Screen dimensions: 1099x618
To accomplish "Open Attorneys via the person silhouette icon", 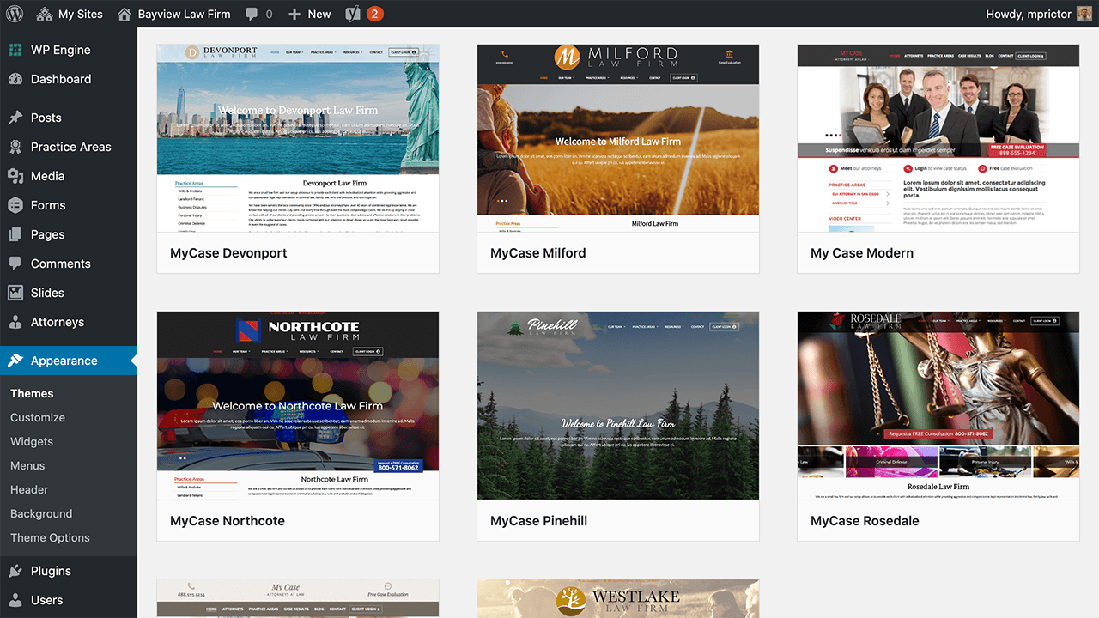I will coord(17,322).
